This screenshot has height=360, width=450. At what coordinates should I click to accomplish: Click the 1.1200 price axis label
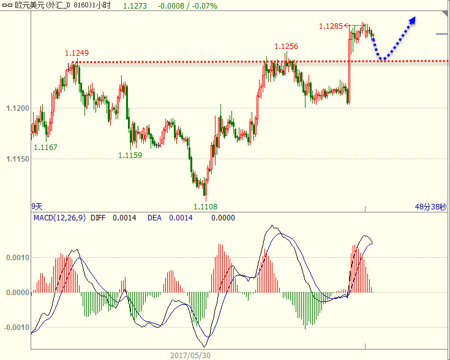point(18,108)
